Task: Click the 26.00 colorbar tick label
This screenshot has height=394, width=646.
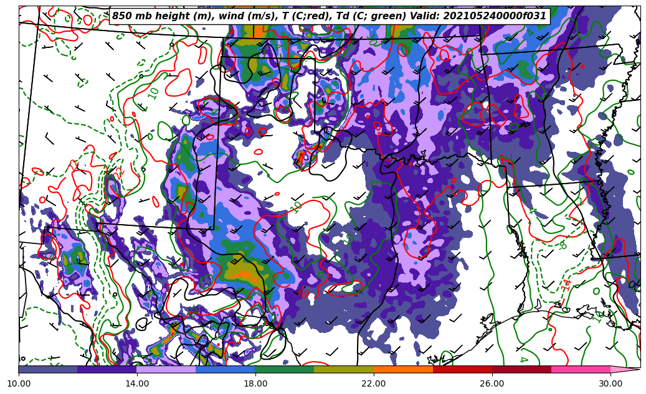Action: [x=492, y=383]
